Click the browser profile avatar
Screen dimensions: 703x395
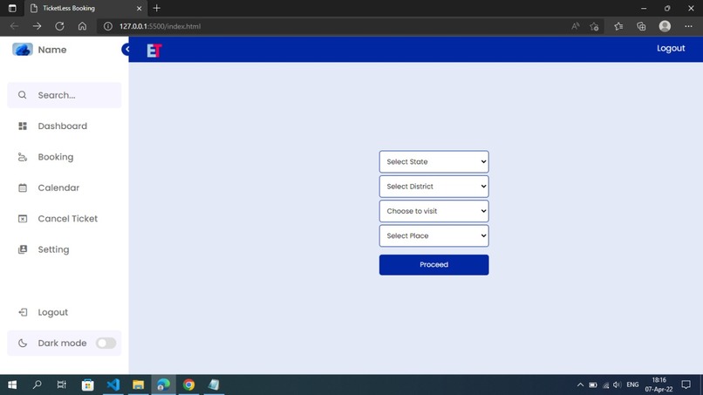point(665,26)
